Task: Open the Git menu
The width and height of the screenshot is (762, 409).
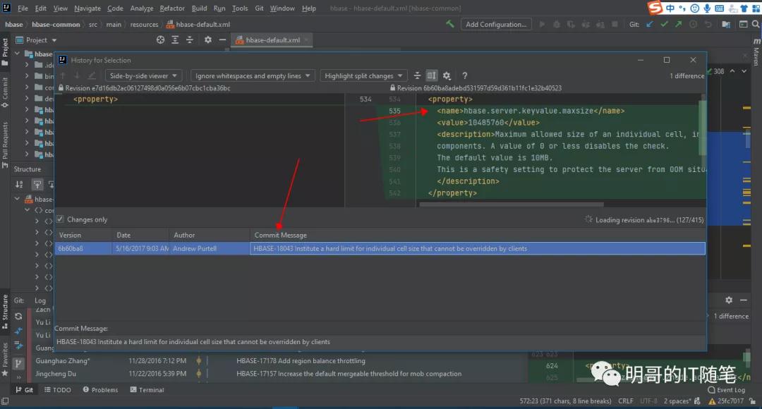Action: 259,8
